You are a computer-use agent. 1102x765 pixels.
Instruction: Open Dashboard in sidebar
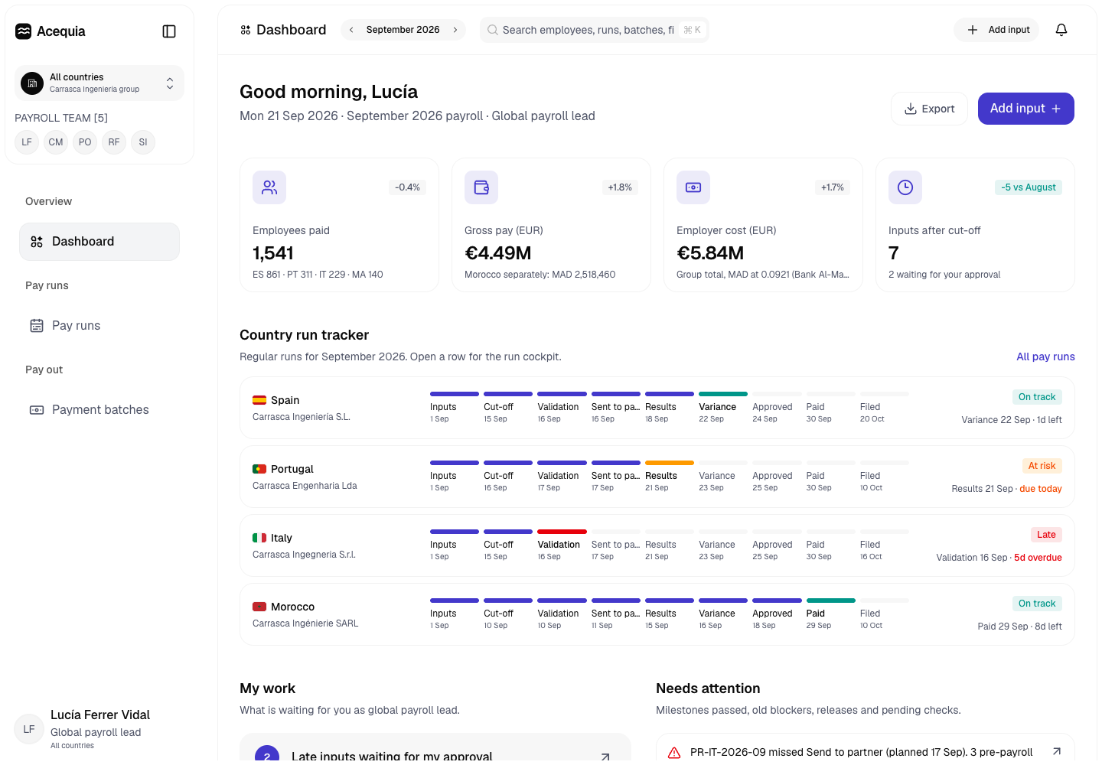[x=99, y=242]
